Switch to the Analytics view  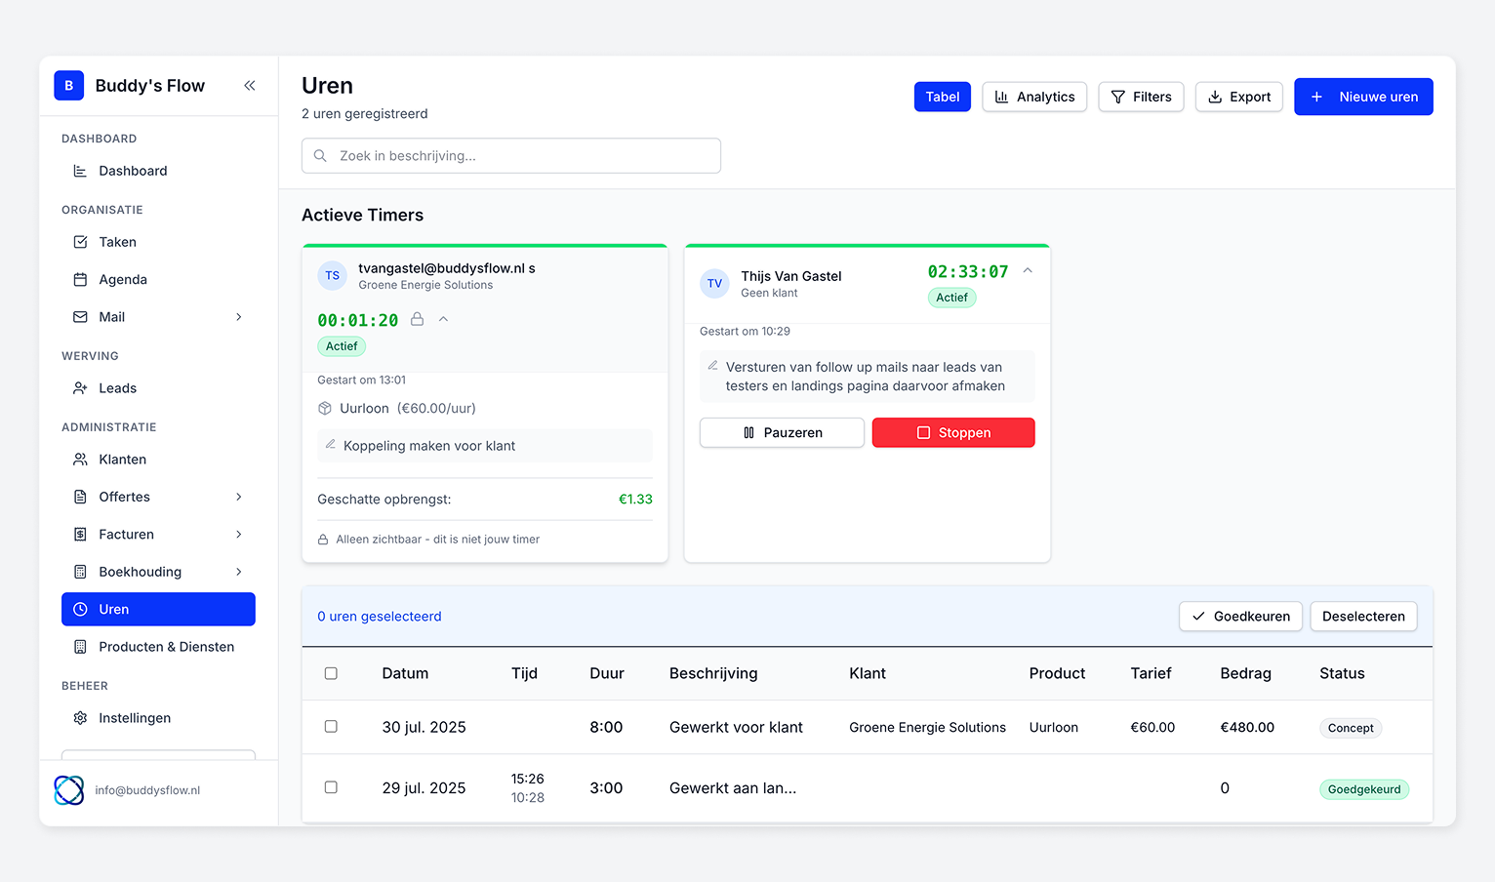1034,97
